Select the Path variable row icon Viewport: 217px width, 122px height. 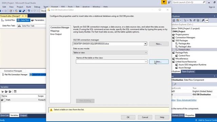click(x=2, y=100)
